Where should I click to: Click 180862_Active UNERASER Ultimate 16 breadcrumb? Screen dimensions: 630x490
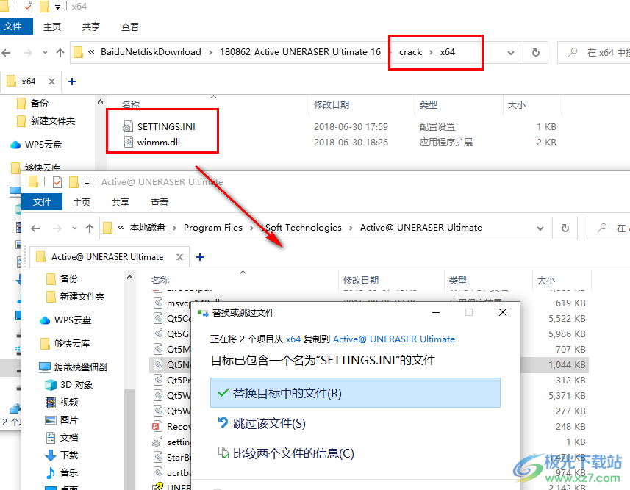click(x=300, y=52)
